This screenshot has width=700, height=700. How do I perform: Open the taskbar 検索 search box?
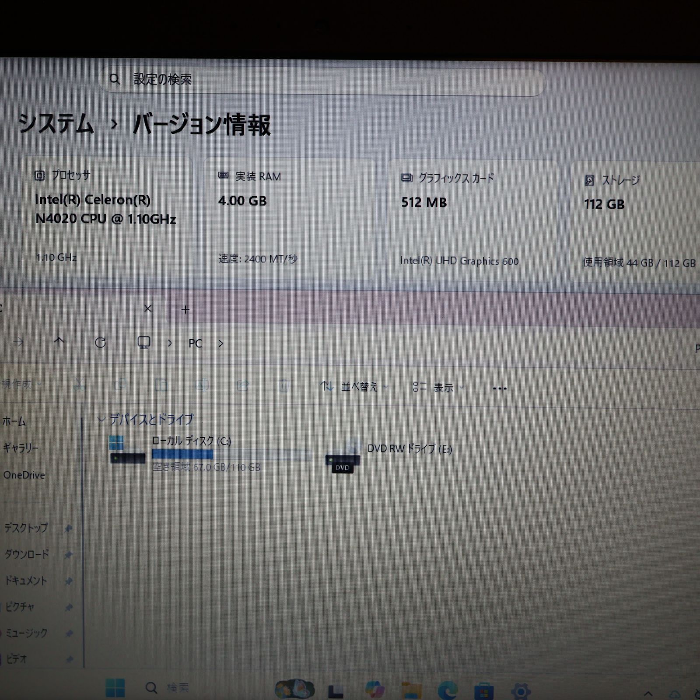pos(167,688)
